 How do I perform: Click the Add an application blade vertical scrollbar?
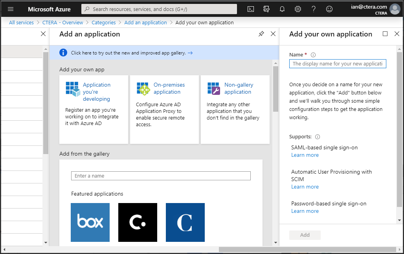[276, 89]
